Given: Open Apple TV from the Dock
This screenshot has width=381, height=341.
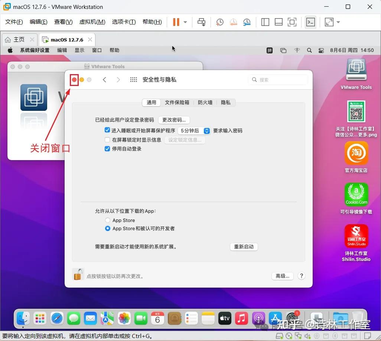Looking at the screenshot, I should pyautogui.click(x=225, y=318).
